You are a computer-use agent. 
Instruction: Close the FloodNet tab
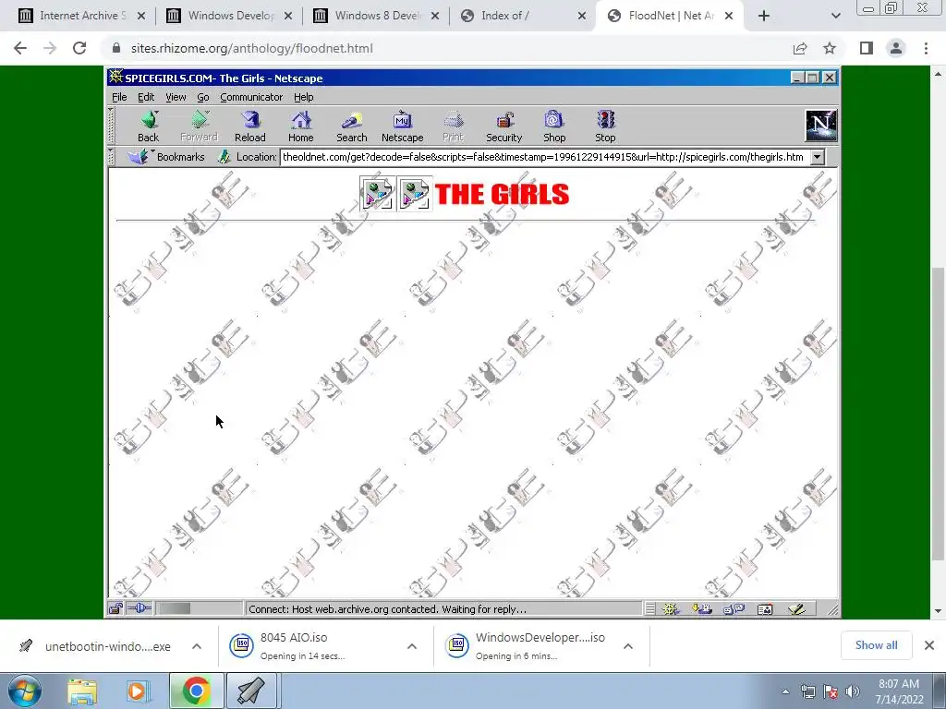click(x=729, y=16)
